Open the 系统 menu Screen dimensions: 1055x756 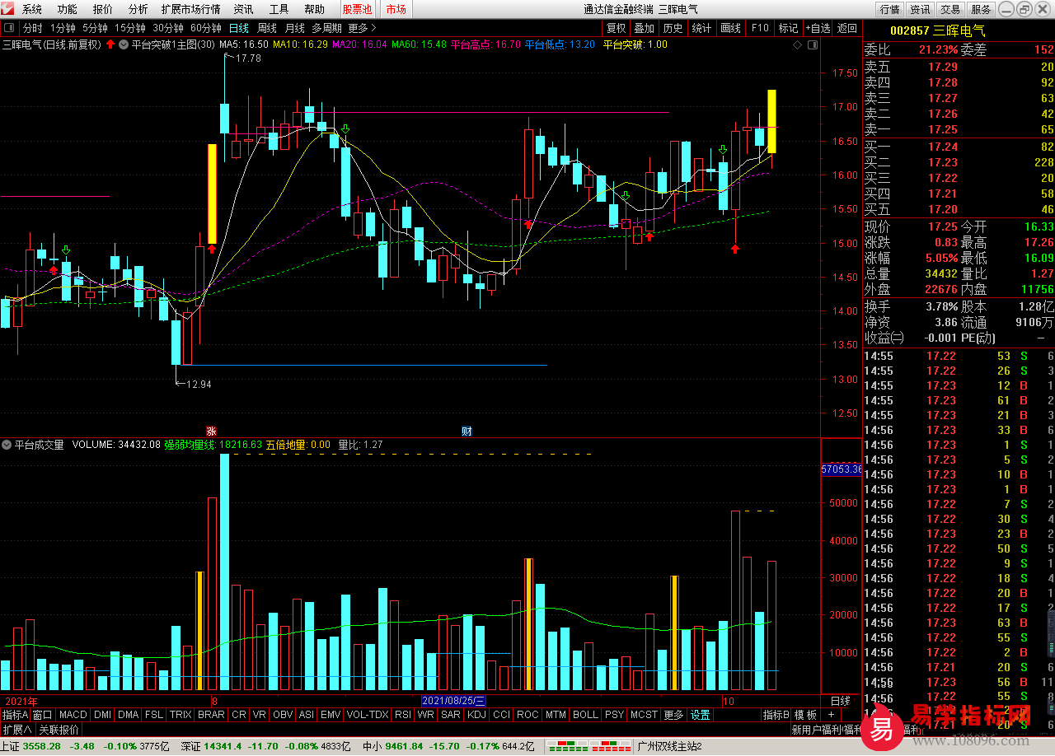coord(32,9)
